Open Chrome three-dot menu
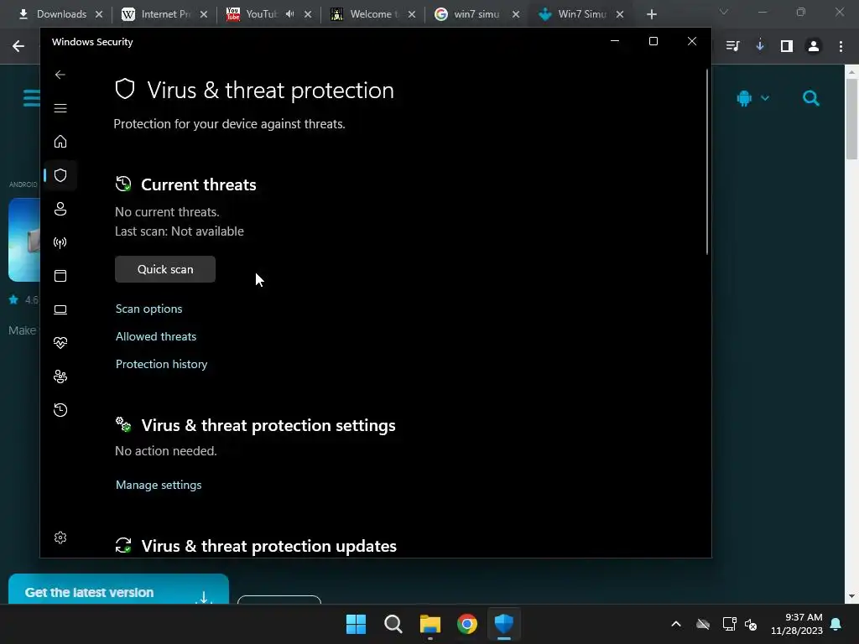Image resolution: width=859 pixels, height=644 pixels. click(841, 46)
